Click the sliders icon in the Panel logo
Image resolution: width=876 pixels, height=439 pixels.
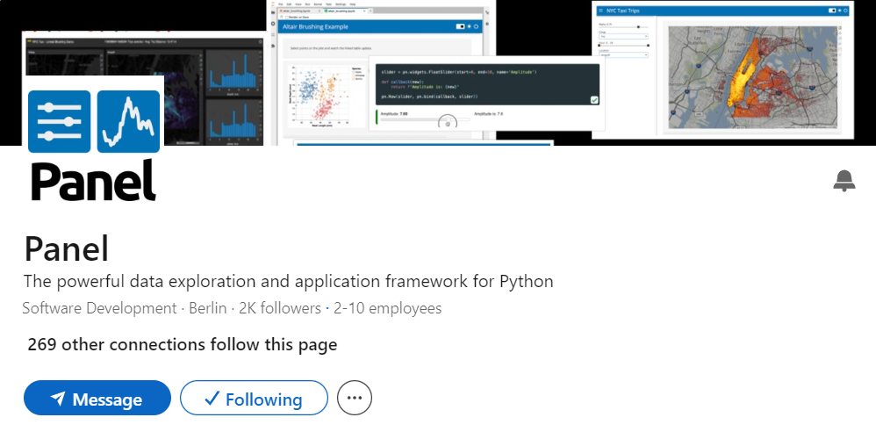[x=59, y=121]
